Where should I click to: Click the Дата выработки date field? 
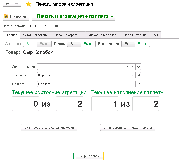pyautogui.click(x=41, y=26)
